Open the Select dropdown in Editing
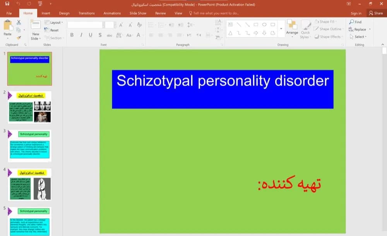Screen dimensions: 387x236 point(358,37)
